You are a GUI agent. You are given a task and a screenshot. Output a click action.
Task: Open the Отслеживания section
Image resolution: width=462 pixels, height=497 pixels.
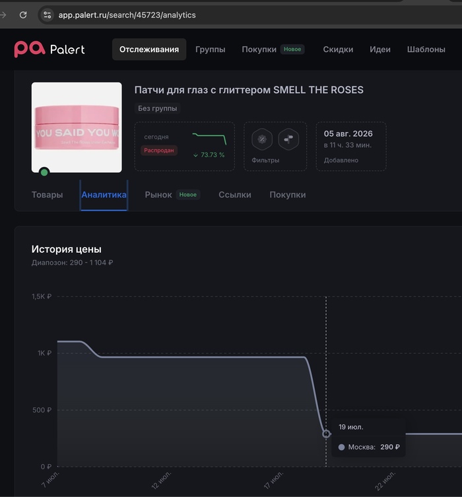click(x=149, y=49)
